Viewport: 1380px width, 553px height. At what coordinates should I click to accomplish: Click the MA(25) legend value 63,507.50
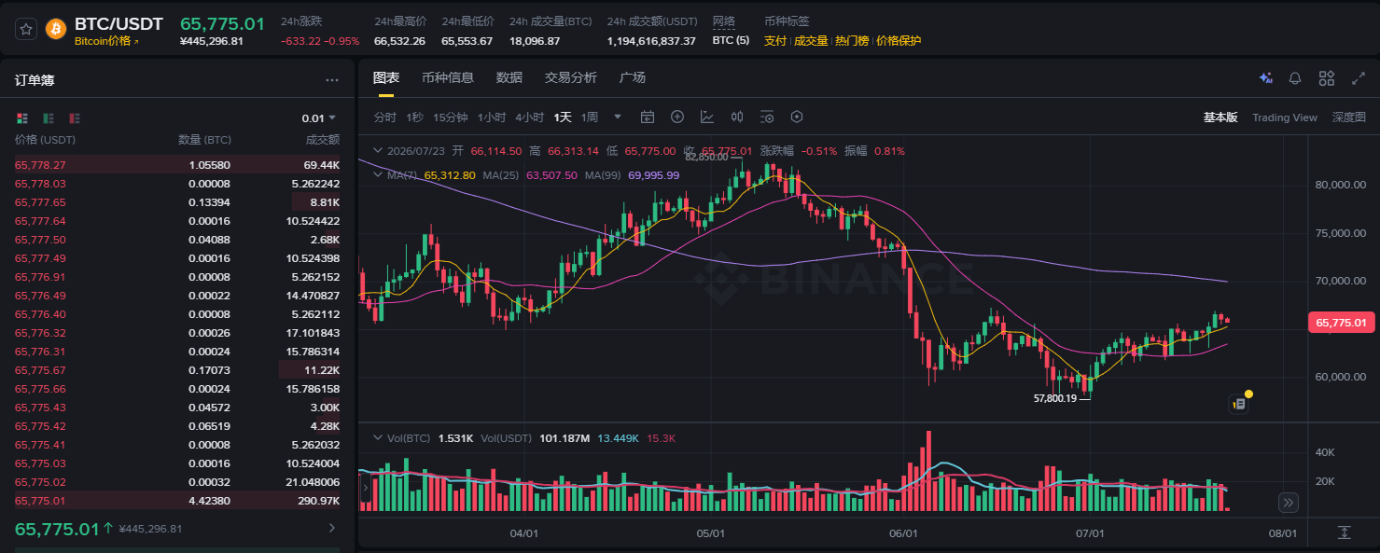551,175
